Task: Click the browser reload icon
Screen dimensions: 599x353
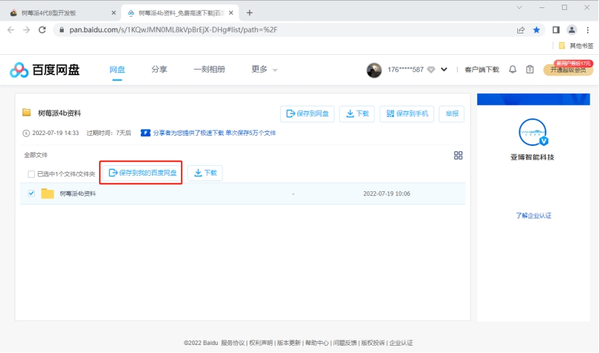Action: pyautogui.click(x=42, y=30)
